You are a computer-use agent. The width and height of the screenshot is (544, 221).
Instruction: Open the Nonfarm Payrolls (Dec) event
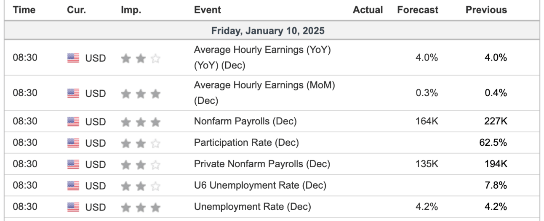pyautogui.click(x=245, y=121)
